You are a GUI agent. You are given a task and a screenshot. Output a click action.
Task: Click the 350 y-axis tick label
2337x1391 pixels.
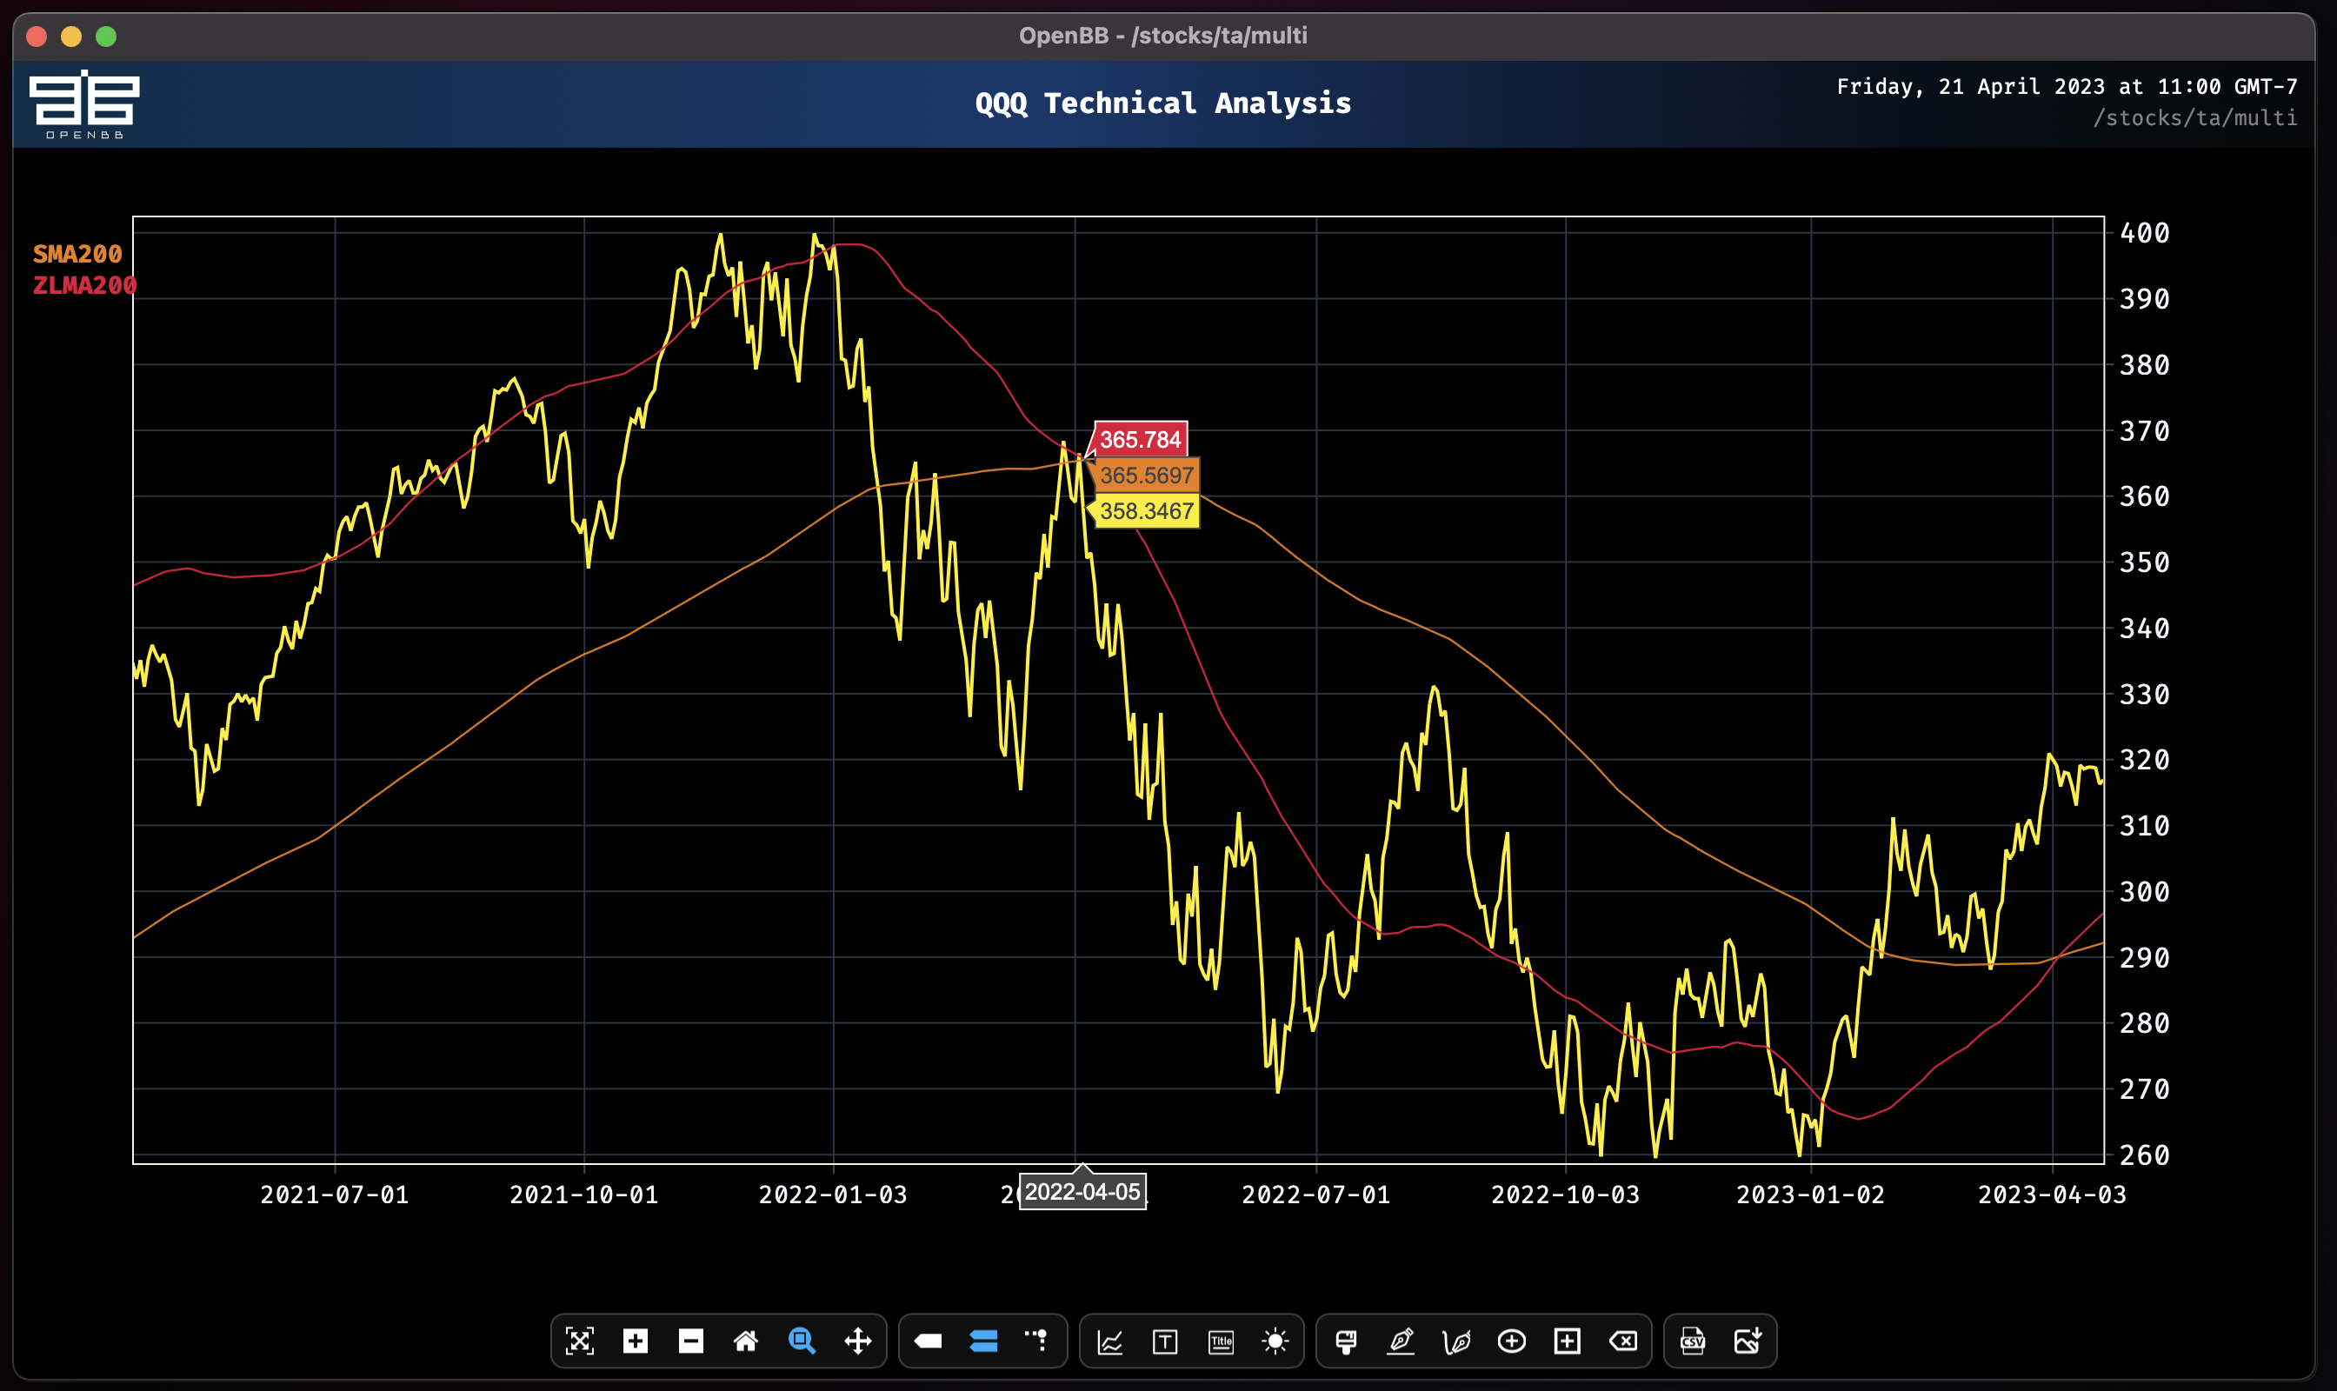point(2145,562)
